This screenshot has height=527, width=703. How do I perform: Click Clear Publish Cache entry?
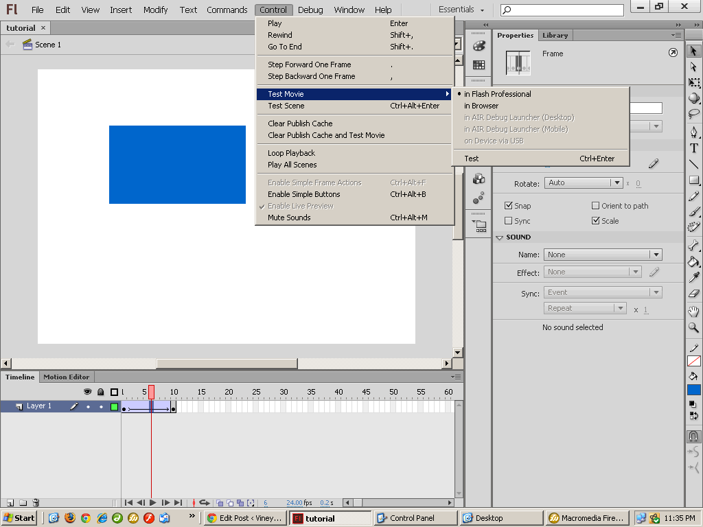(x=354, y=124)
